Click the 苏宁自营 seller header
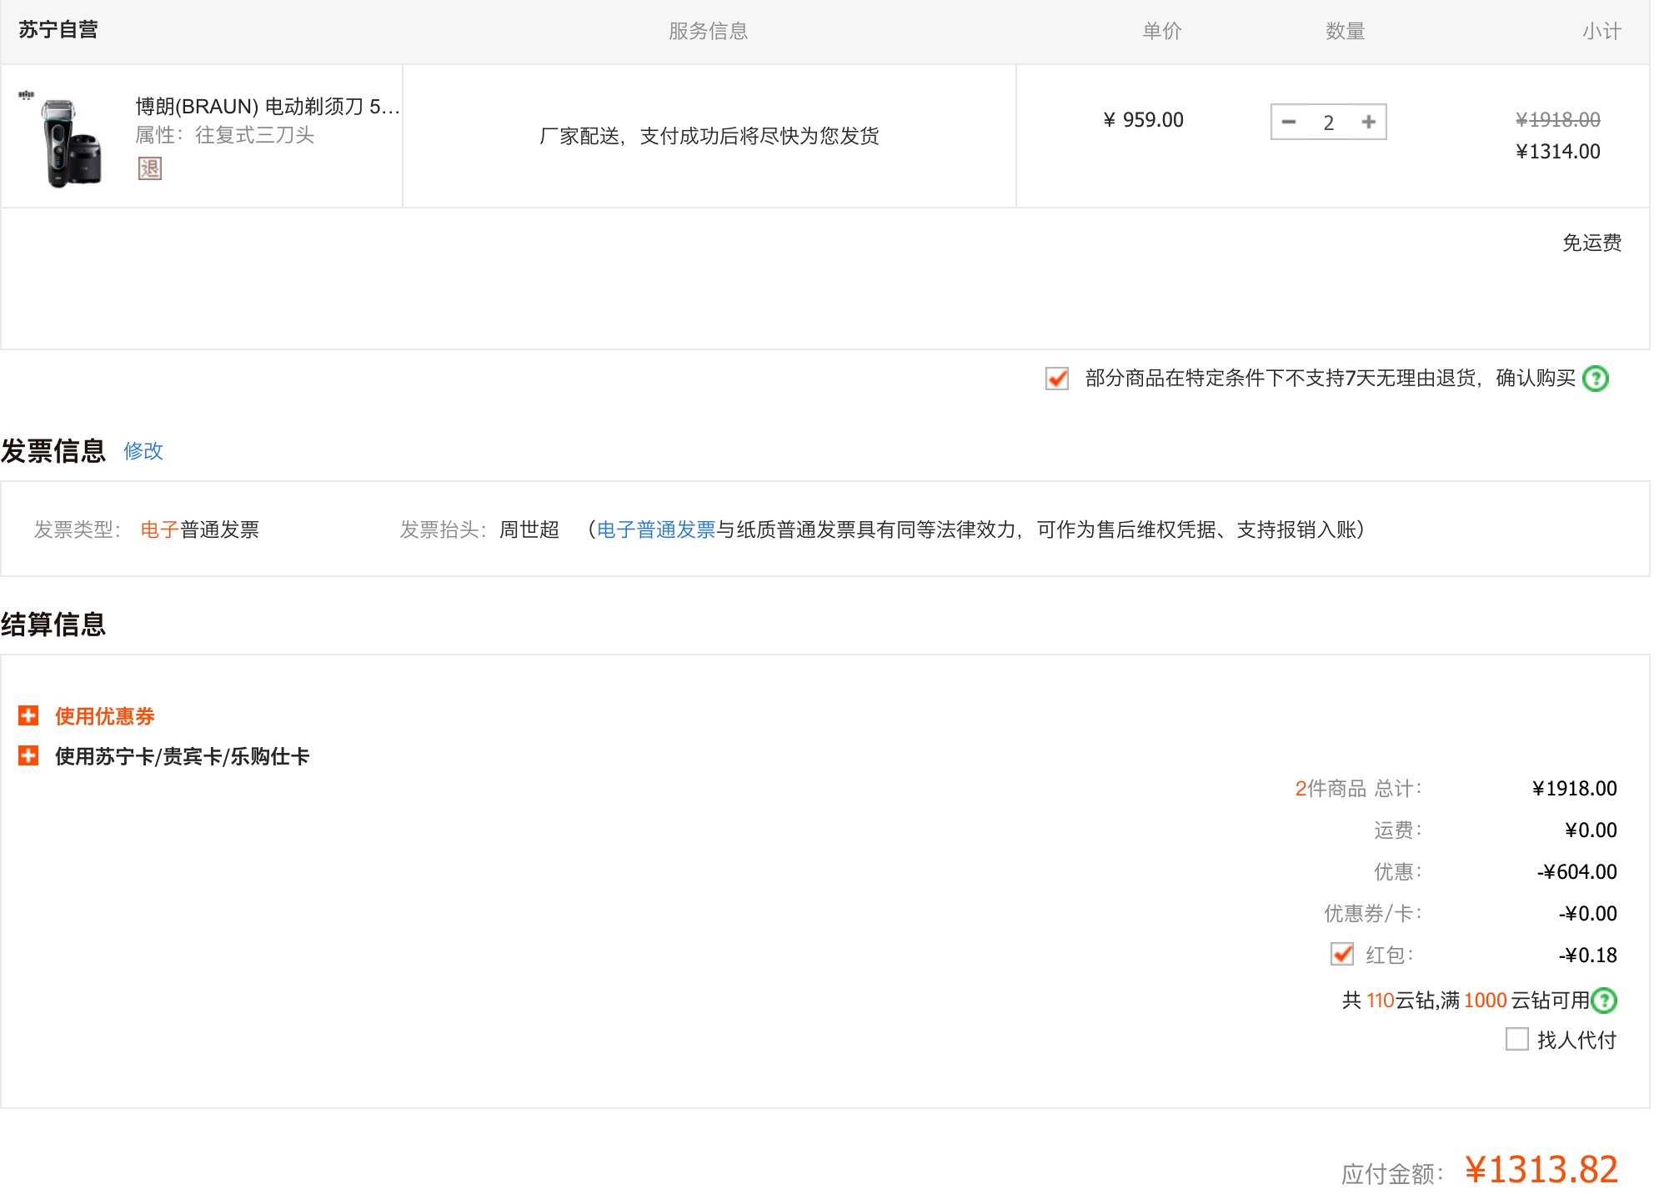 click(x=58, y=30)
